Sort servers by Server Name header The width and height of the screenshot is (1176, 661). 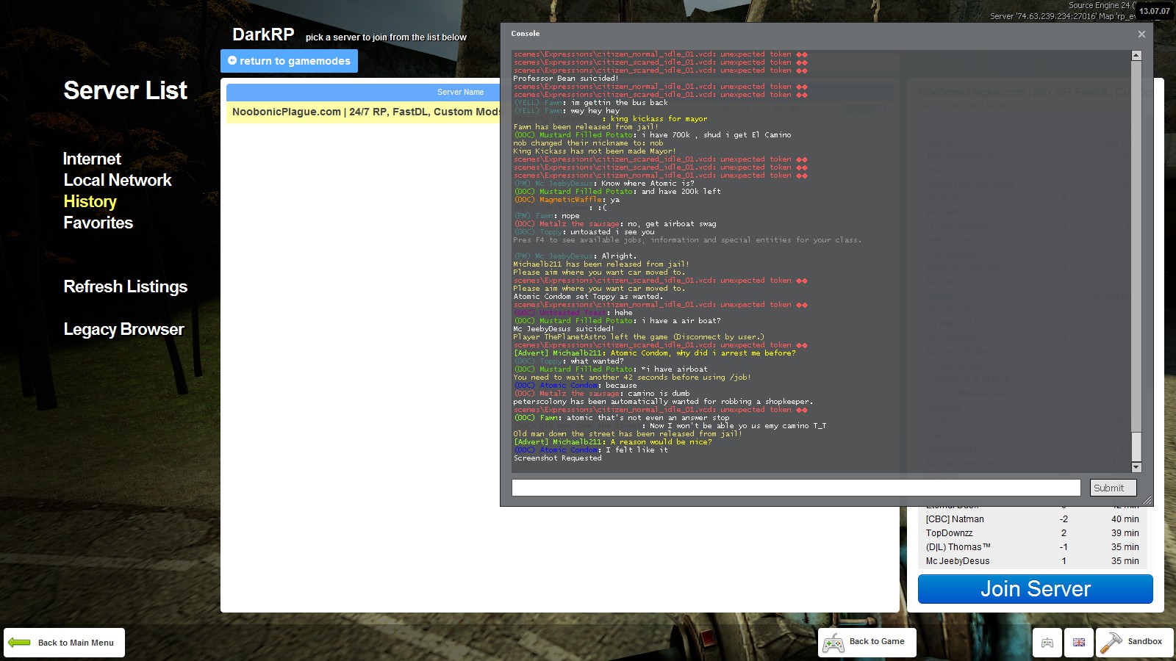pyautogui.click(x=460, y=93)
